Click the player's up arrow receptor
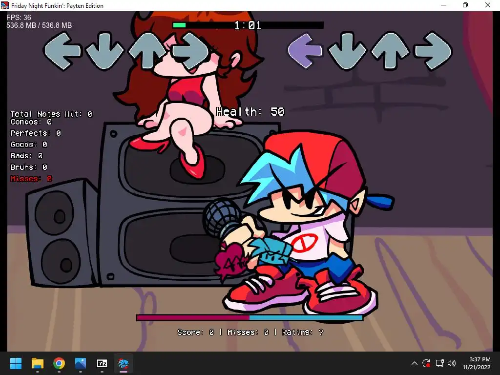This screenshot has height=375, width=500. pyautogui.click(x=390, y=51)
